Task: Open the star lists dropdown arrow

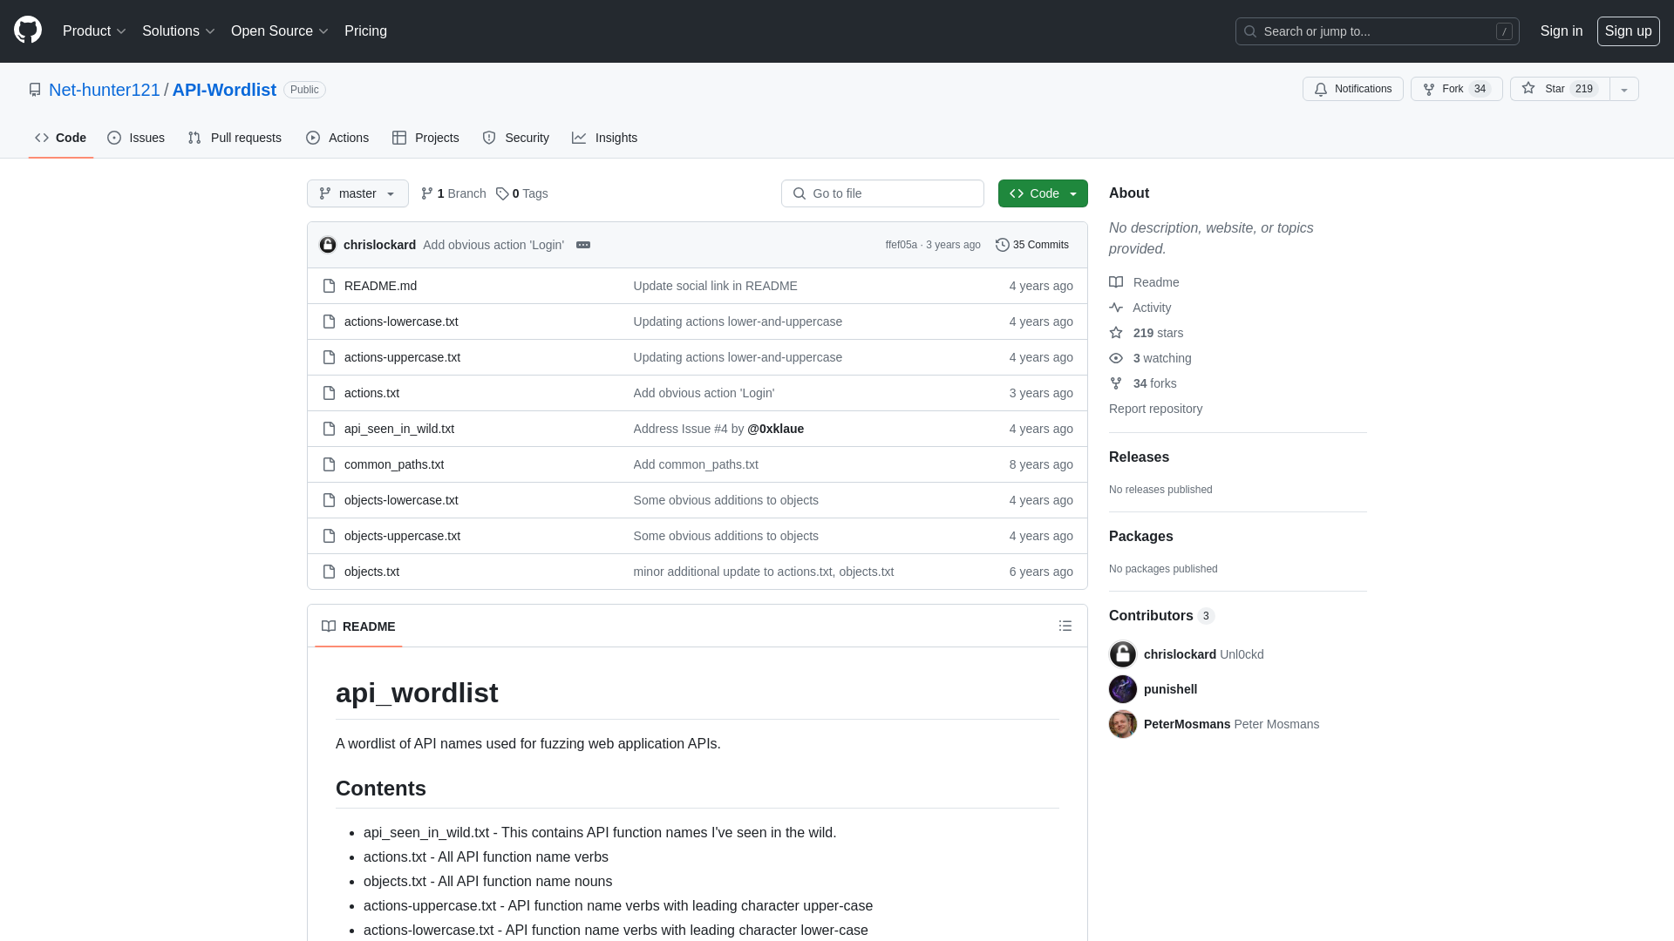Action: click(1624, 89)
